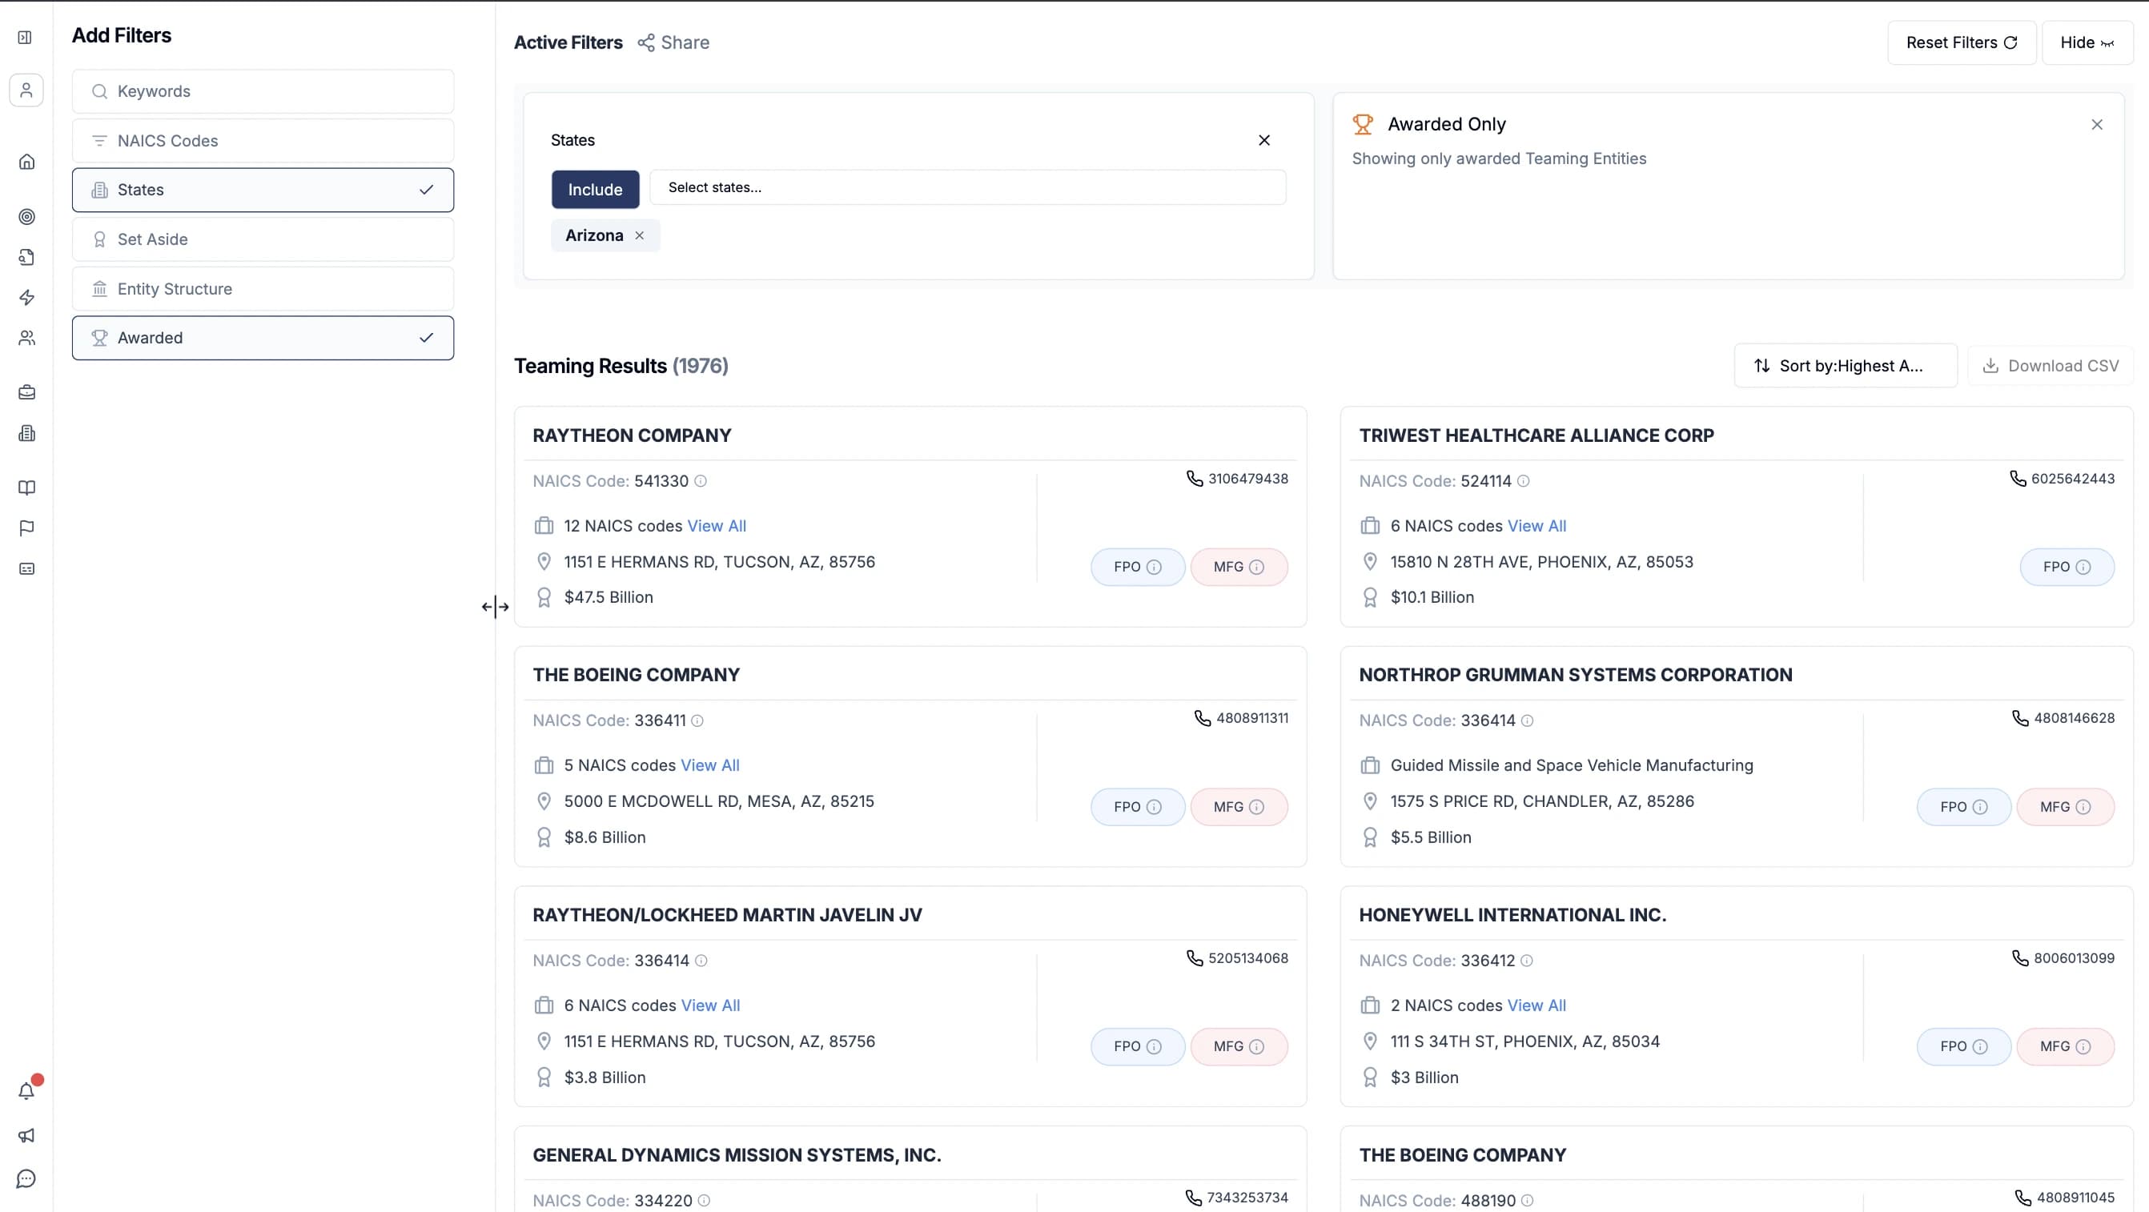Screen dimensions: 2149x1212
Task: Click the FPO badge on Honeywell International card
Action: click(1964, 1047)
